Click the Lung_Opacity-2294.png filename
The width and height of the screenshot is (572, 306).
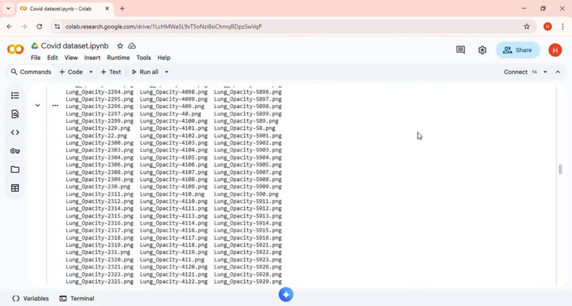100,92
